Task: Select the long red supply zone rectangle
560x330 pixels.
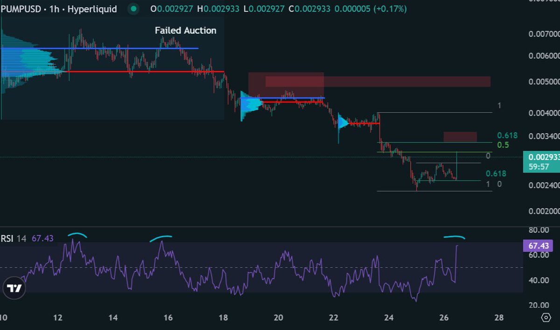Action: pyautogui.click(x=378, y=82)
